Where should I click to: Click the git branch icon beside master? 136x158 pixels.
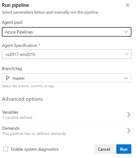(x=8, y=78)
